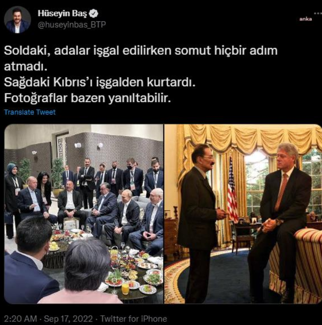322x325 pixels.
Task: Click the blue verified badge
Action: 93,14
